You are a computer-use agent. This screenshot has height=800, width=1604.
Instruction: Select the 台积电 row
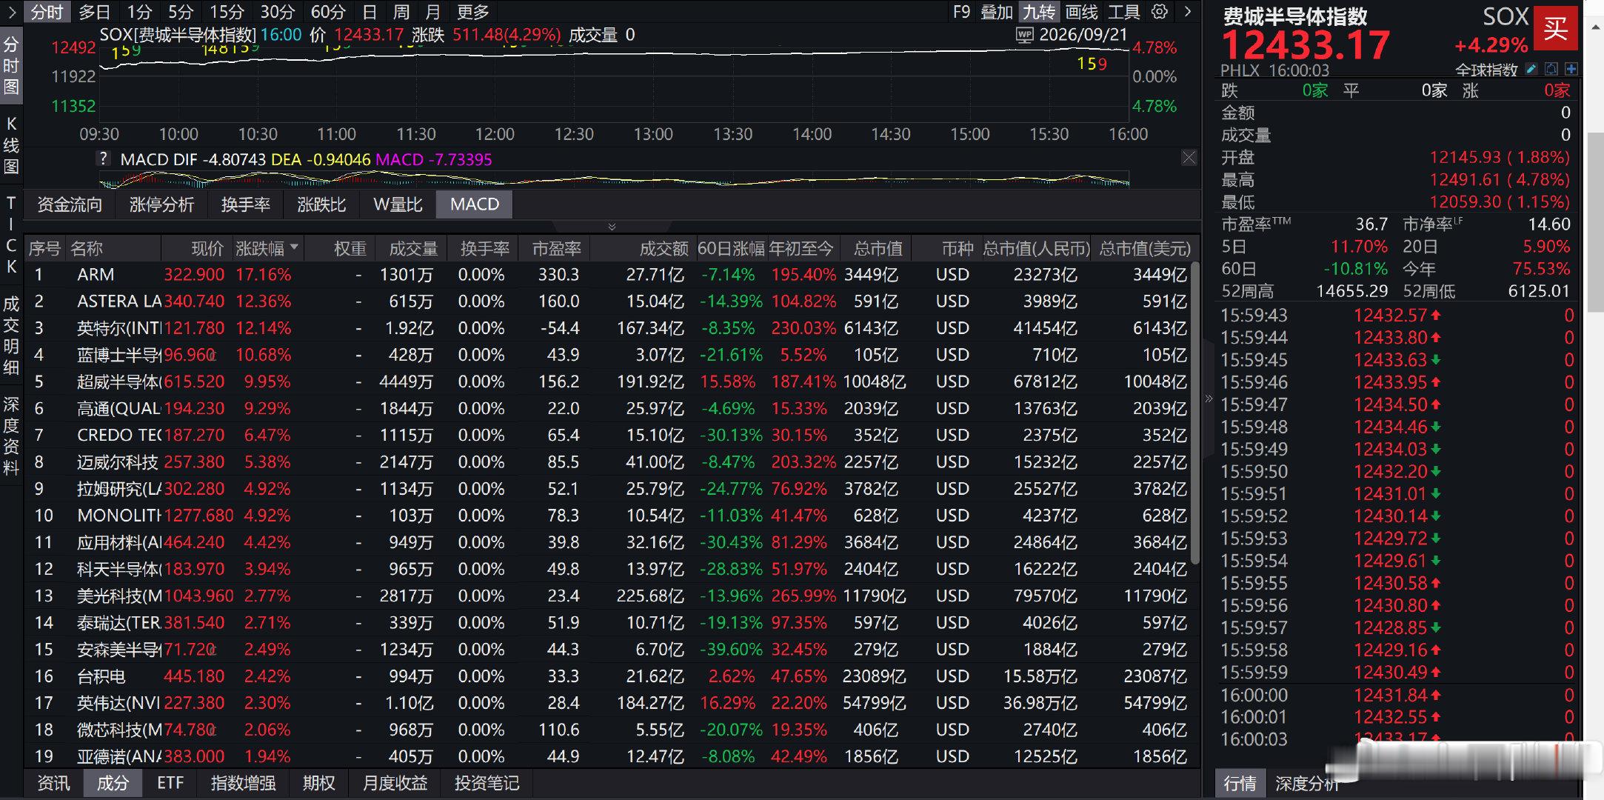[607, 676]
